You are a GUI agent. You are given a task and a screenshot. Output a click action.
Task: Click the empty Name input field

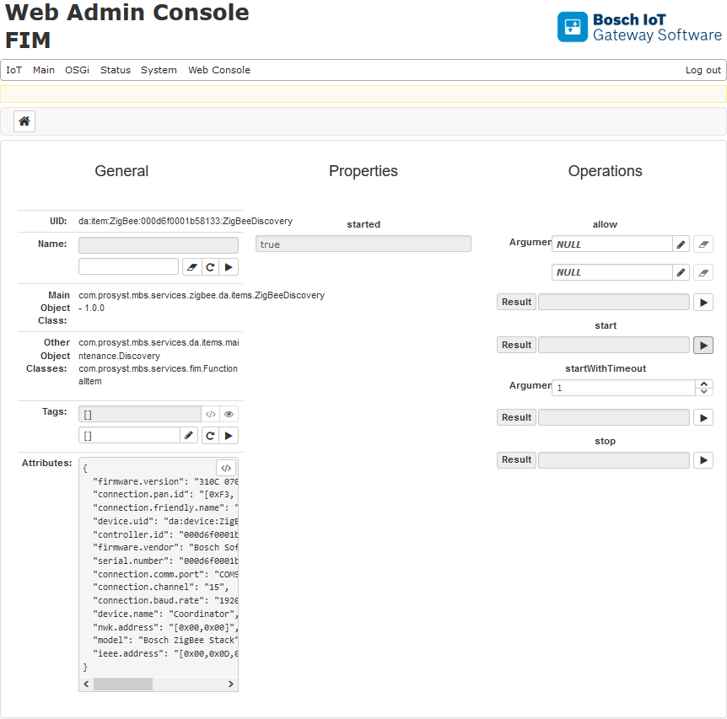point(158,244)
